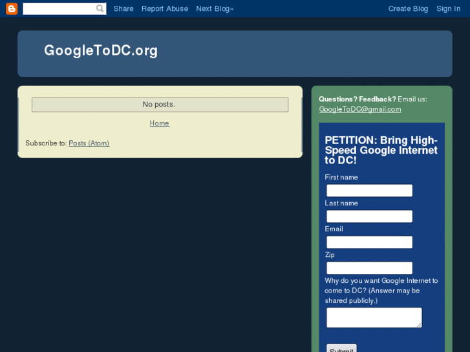The height and width of the screenshot is (352, 470).
Task: Click the 'No posts.' message text
Action: point(159,104)
